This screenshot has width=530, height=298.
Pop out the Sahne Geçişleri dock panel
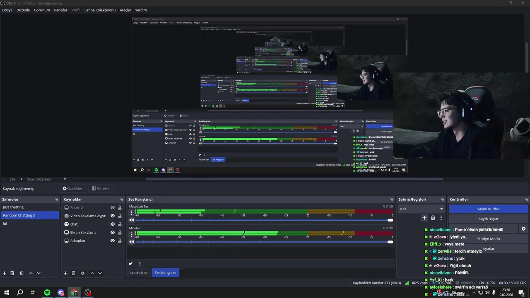(443, 199)
